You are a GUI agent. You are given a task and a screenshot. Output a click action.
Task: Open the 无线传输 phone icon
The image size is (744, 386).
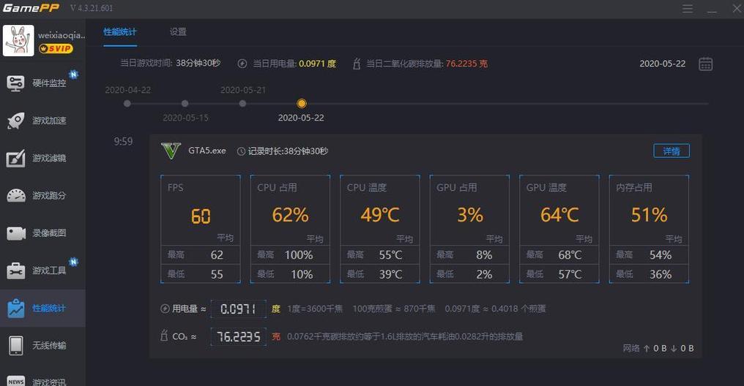click(15, 345)
